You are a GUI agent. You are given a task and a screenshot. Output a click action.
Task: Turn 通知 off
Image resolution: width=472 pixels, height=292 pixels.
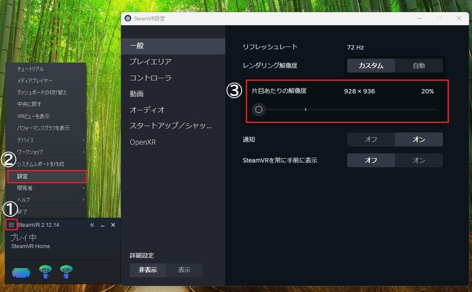coord(371,139)
